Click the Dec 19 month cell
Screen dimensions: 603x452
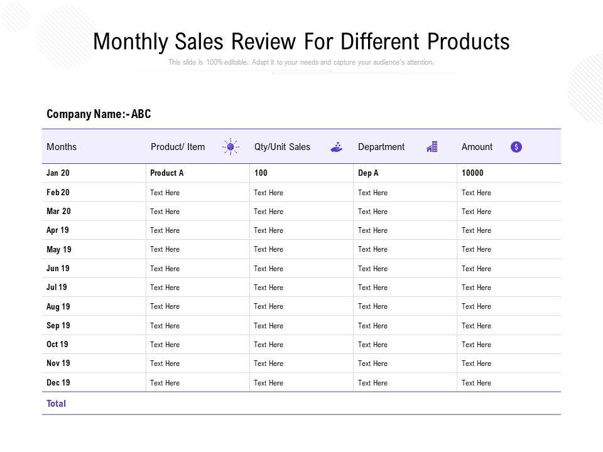(58, 382)
